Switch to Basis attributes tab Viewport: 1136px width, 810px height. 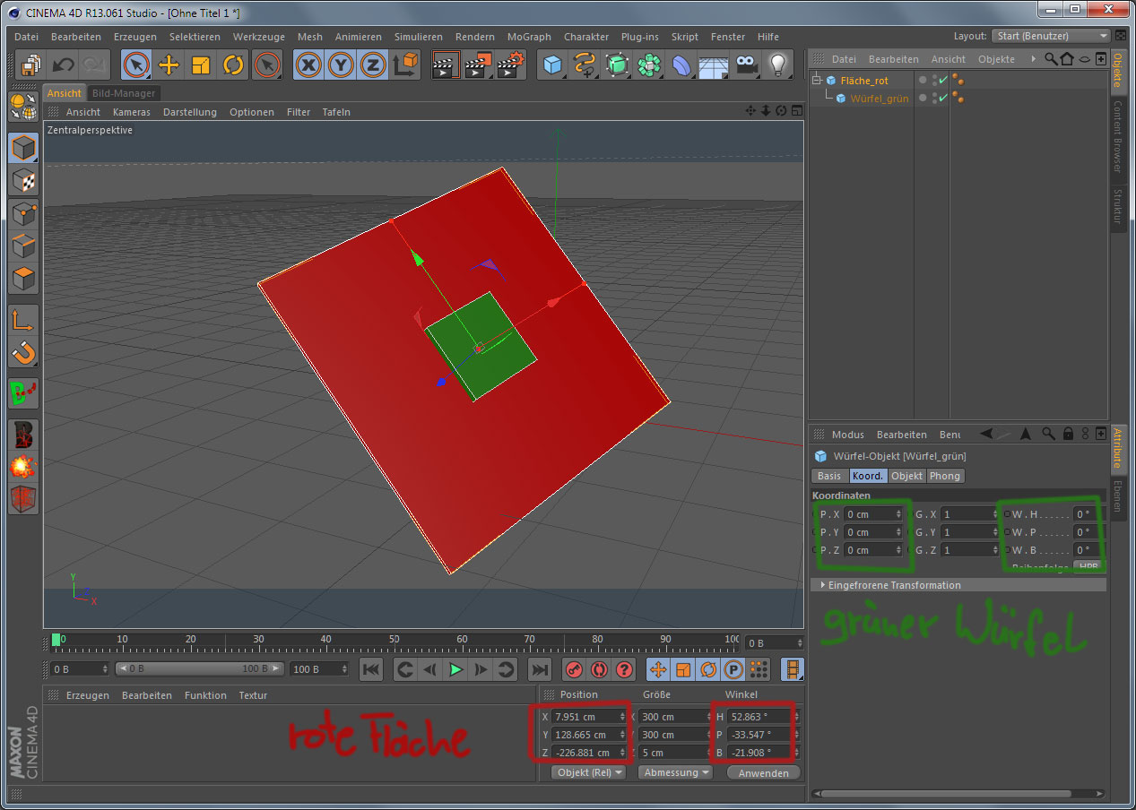click(x=829, y=476)
